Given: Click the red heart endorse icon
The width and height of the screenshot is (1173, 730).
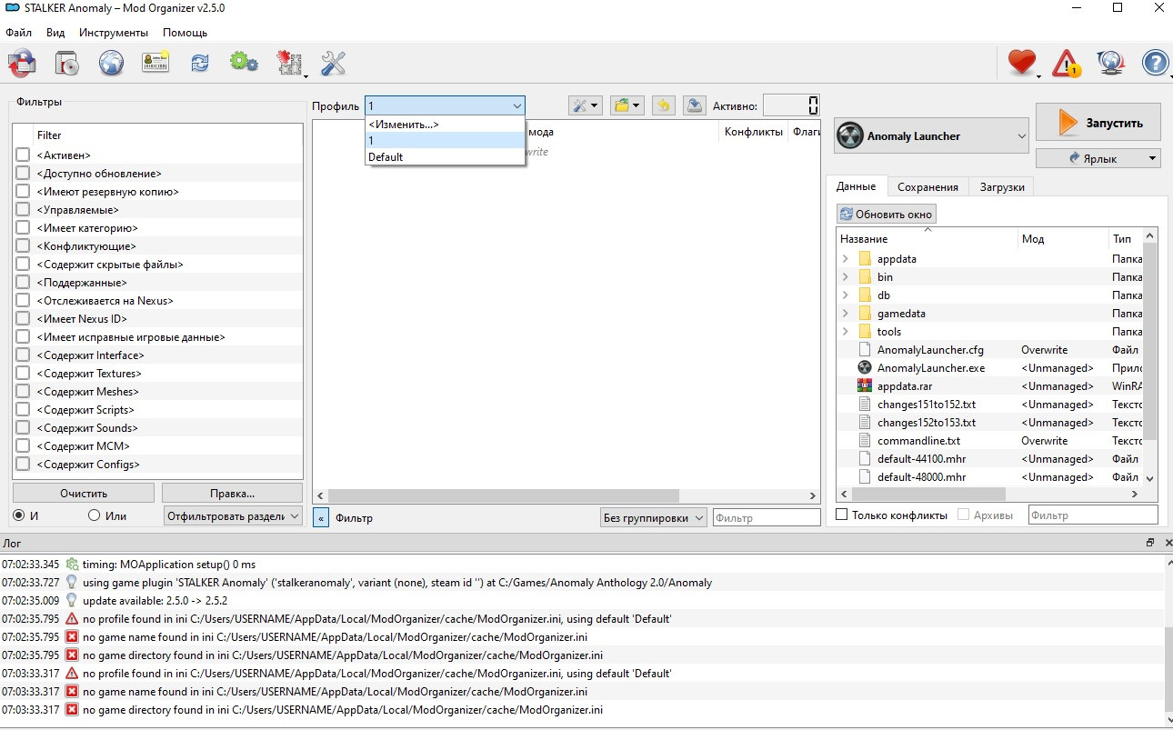Looking at the screenshot, I should click(x=1022, y=63).
